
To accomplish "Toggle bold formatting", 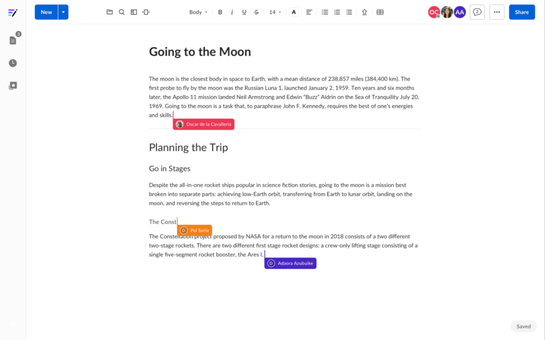I will click(x=220, y=12).
